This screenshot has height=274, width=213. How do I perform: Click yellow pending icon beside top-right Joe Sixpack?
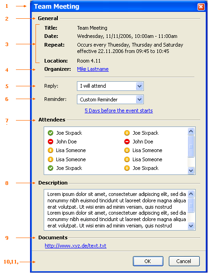(x=127, y=133)
